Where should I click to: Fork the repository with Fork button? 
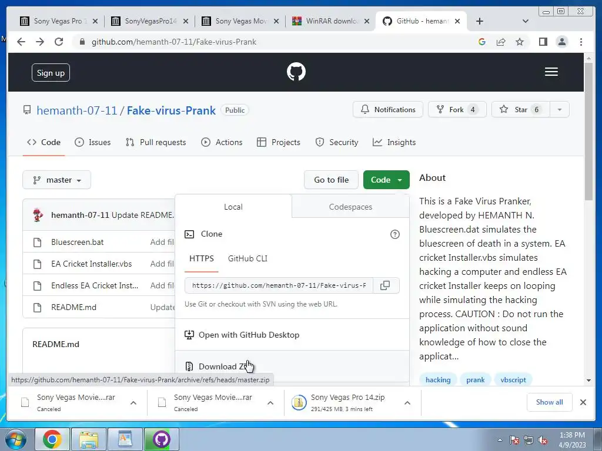[457, 110]
